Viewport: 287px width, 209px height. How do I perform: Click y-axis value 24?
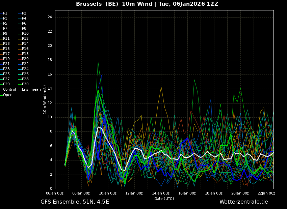50,17
